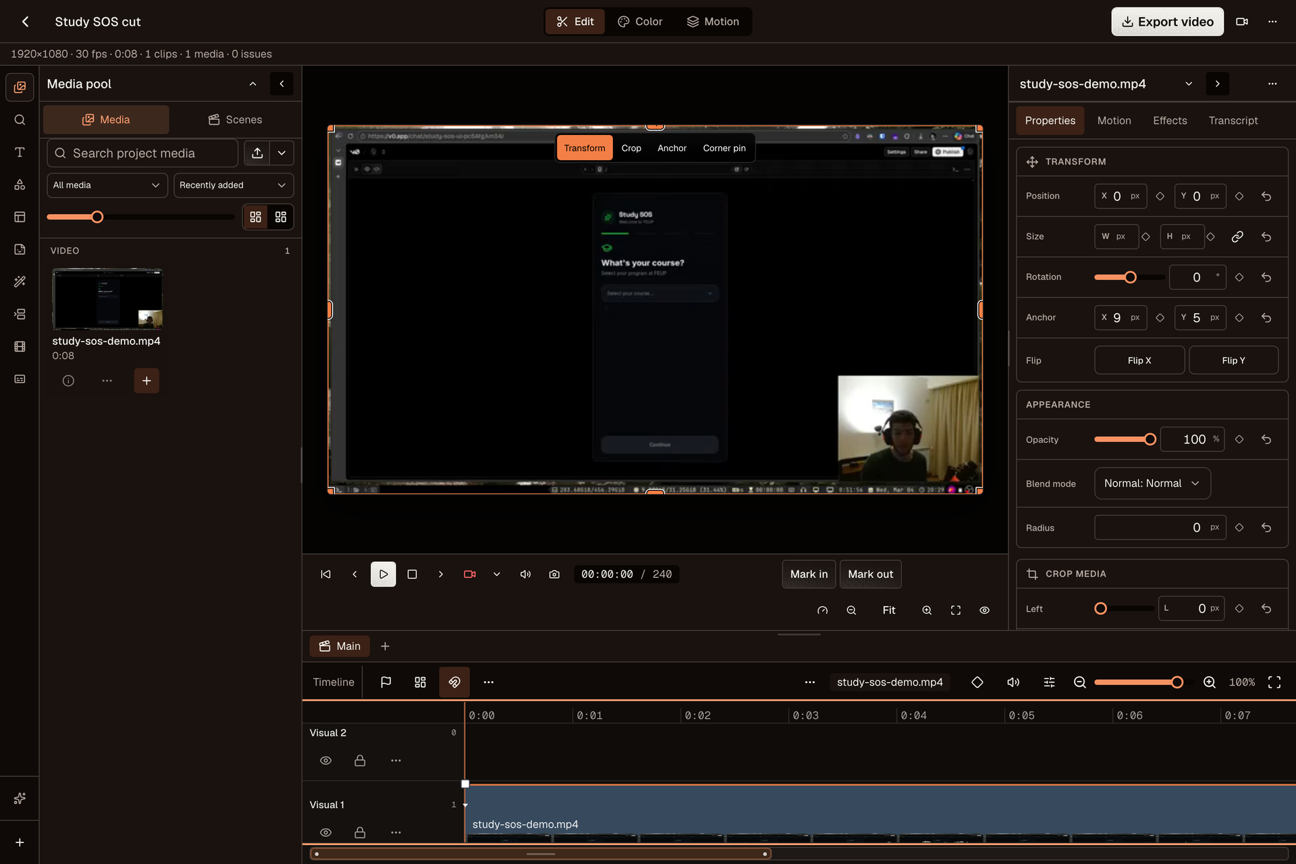Adjust the media thumbnail size slider
This screenshot has width=1296, height=864.
(x=140, y=217)
